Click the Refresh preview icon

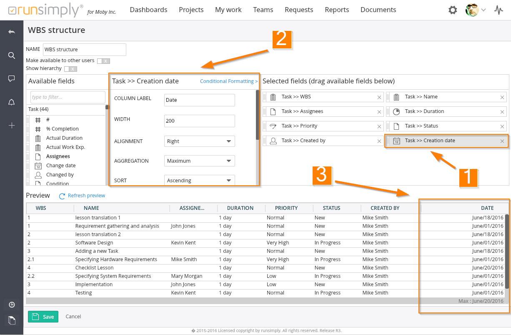[x=62, y=196]
